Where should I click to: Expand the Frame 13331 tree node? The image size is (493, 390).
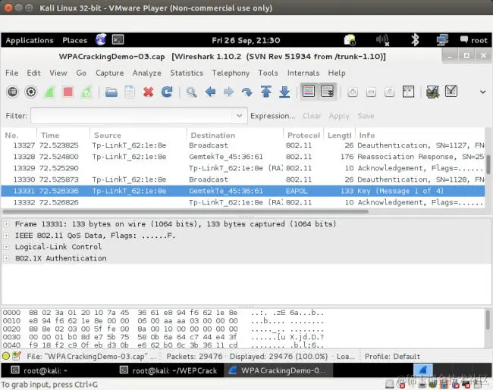point(6,224)
